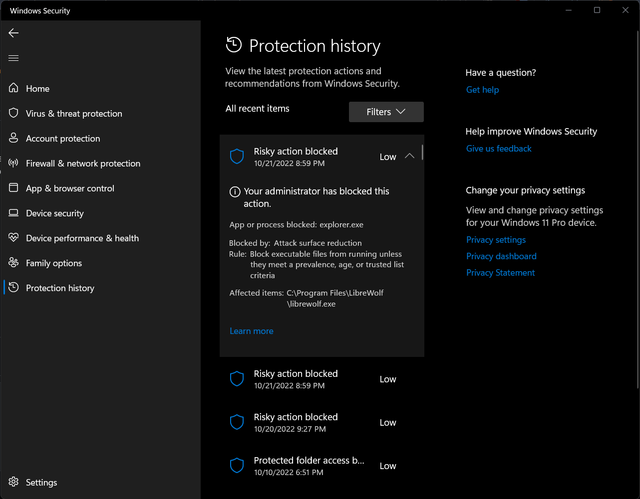Expand the Protected folder access blocked item
The width and height of the screenshot is (640, 499).
(x=321, y=466)
